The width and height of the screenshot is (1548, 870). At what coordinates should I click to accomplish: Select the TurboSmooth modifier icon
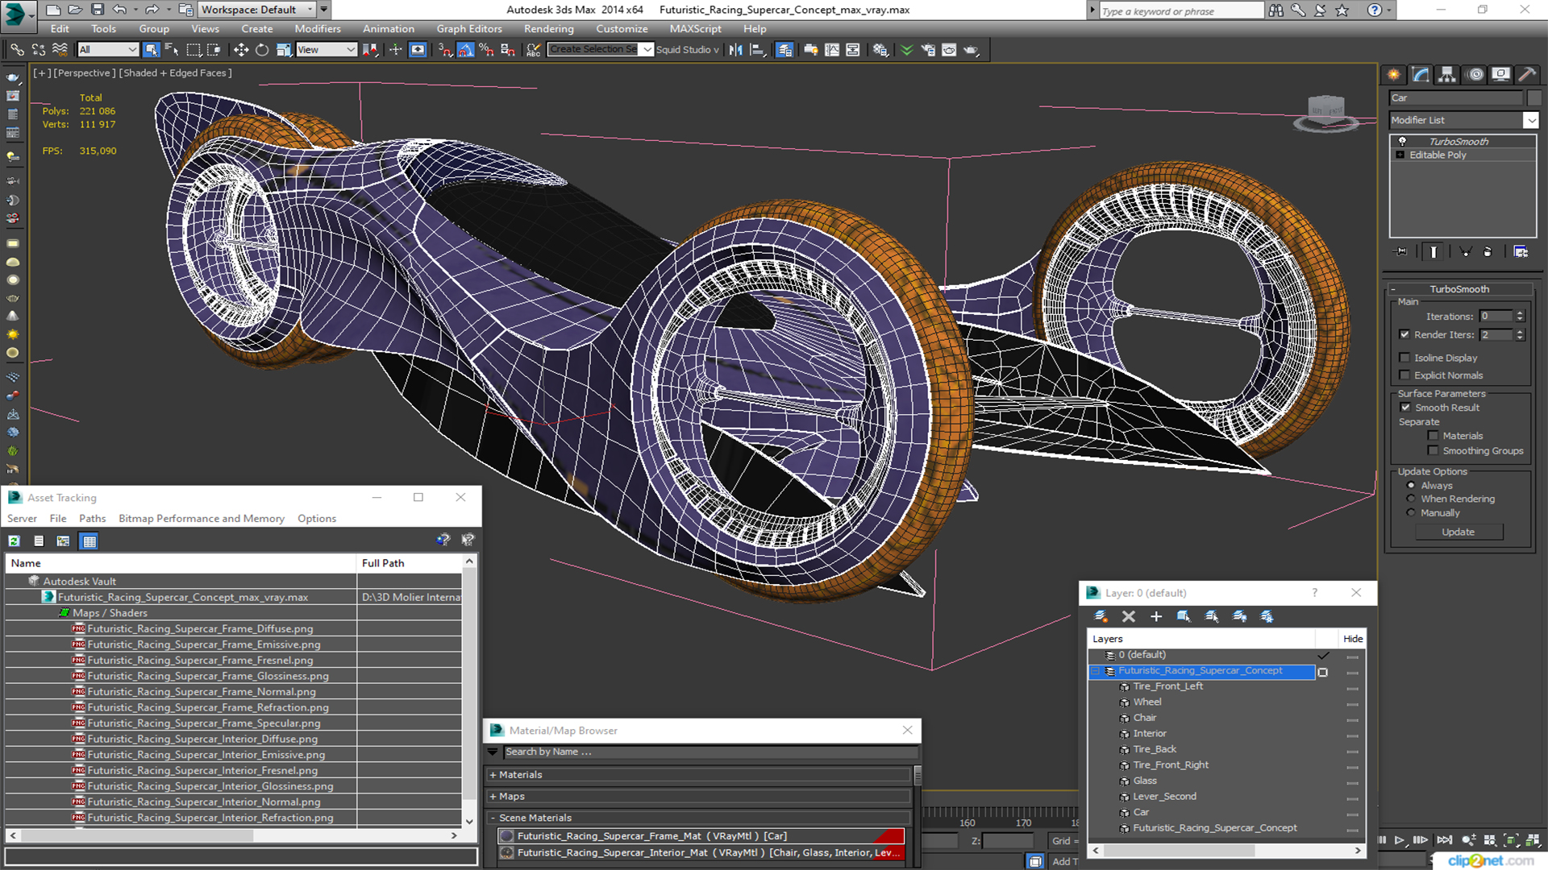(1402, 140)
